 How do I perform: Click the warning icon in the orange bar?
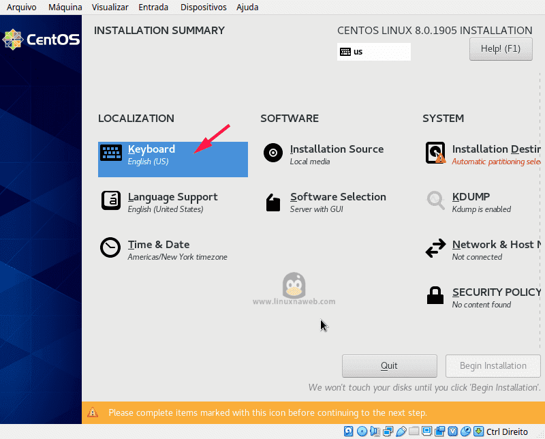(93, 412)
